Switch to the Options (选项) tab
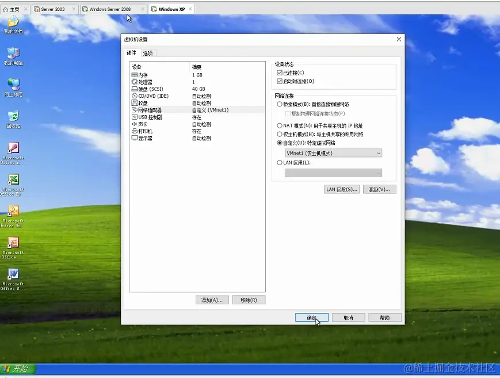 pyautogui.click(x=148, y=53)
